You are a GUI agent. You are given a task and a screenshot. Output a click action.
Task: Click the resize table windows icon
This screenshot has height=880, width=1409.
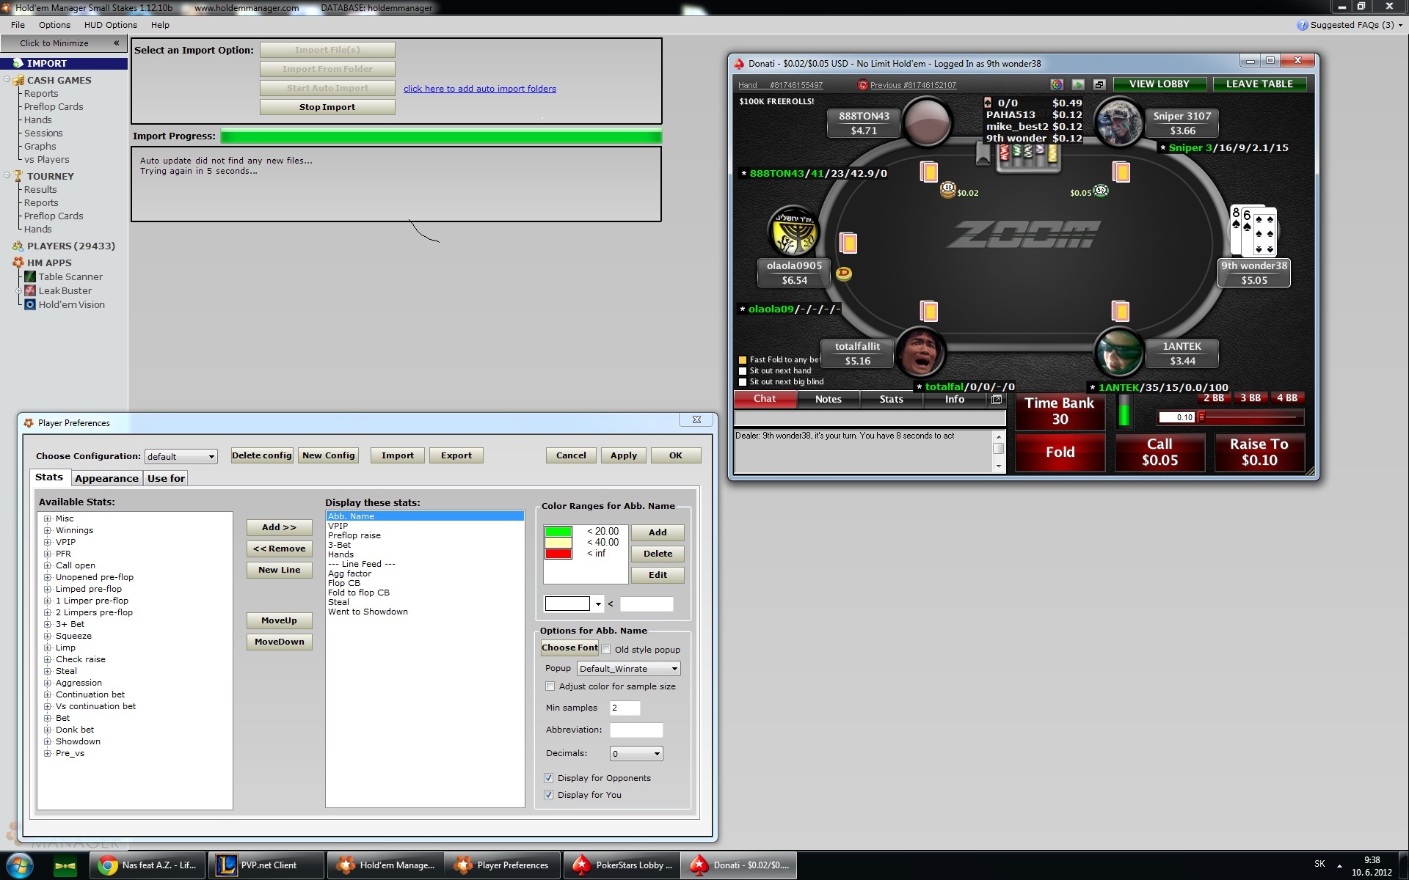pyautogui.click(x=1099, y=84)
